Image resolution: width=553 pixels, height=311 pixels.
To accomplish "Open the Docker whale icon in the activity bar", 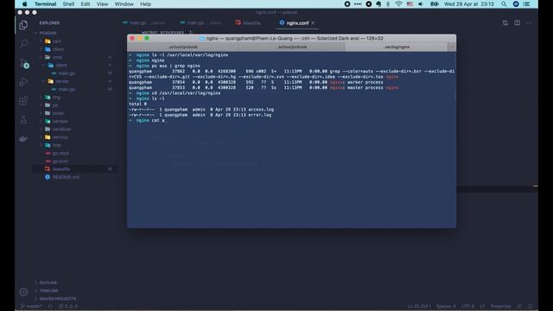I will (23, 138).
